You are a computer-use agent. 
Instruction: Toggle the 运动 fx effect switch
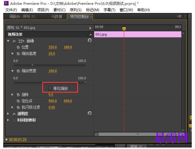pyautogui.click(x=14, y=41)
